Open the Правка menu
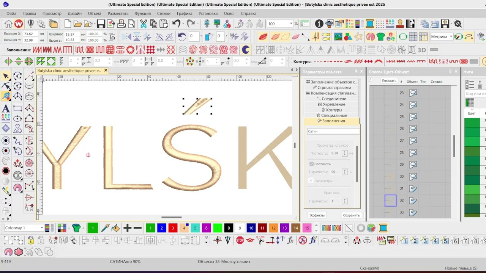The height and width of the screenshot is (273, 486). coord(29,13)
